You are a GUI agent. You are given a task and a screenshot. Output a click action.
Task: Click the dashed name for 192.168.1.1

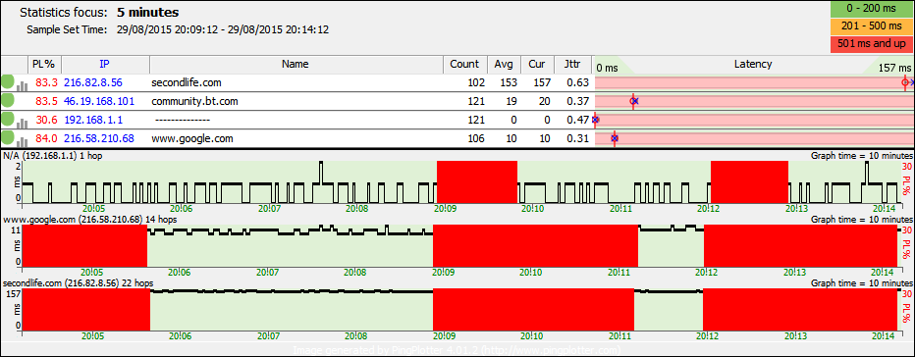point(183,121)
